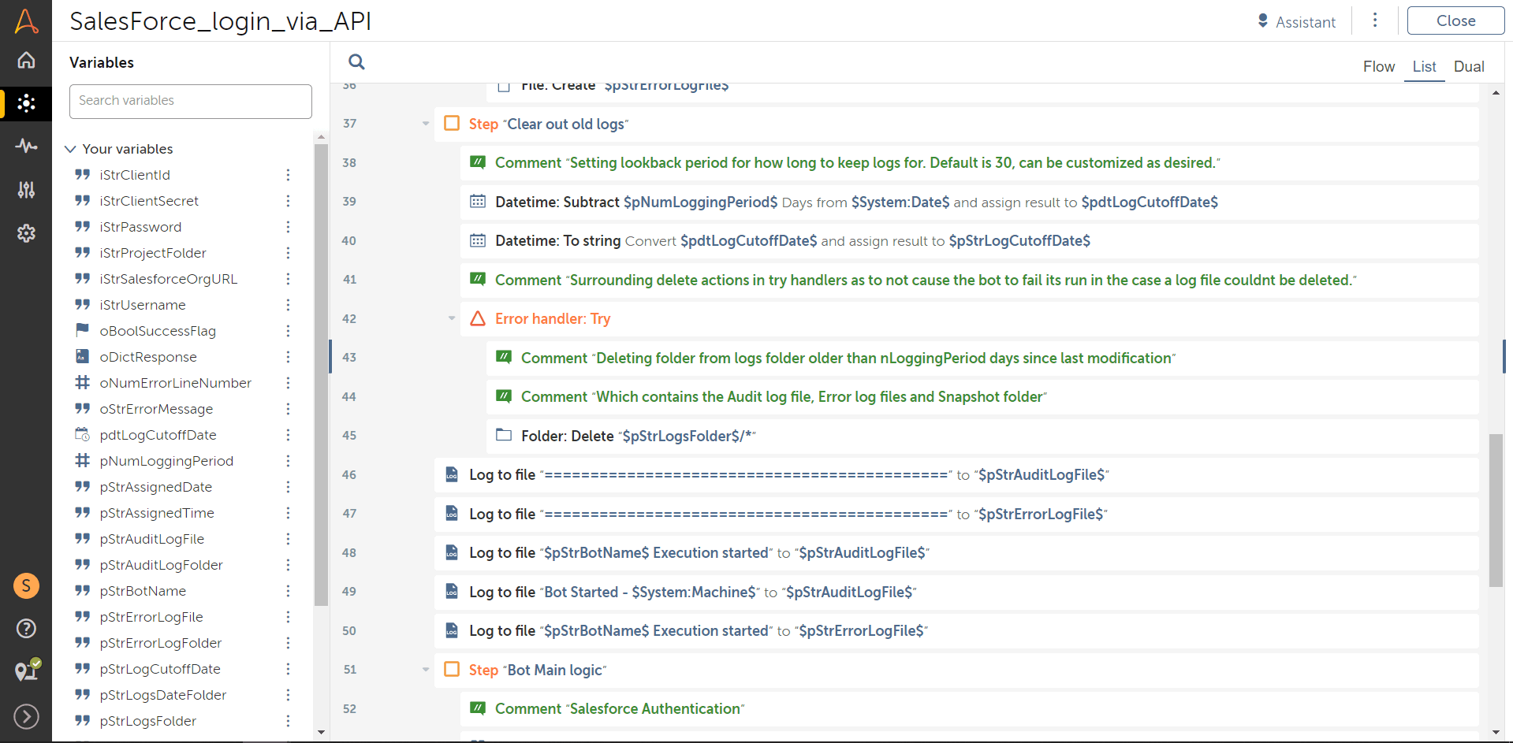Screen dimensions: 1513x743
Task: Close the bot editor with Close button
Action: point(1455,20)
